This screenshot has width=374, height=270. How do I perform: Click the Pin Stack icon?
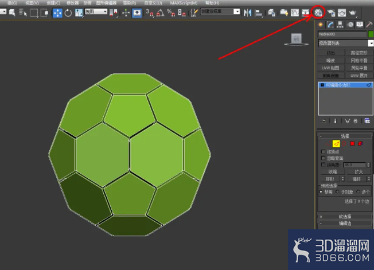324,121
